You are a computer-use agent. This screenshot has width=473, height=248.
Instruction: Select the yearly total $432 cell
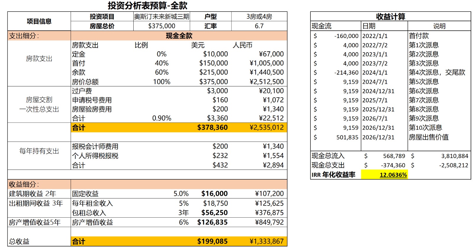click(220, 165)
